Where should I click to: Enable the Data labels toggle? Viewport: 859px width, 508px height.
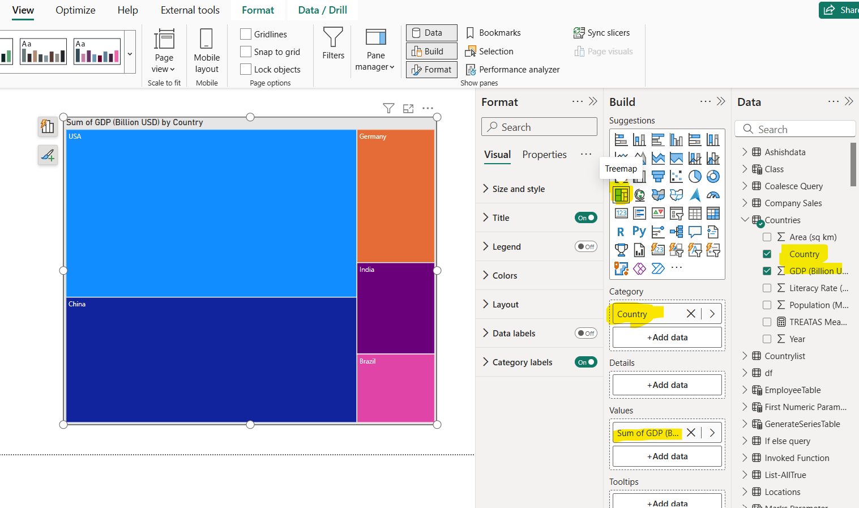click(x=586, y=333)
